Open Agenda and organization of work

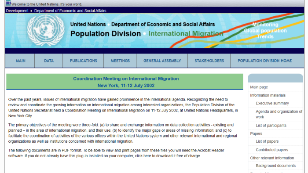tap(279, 114)
